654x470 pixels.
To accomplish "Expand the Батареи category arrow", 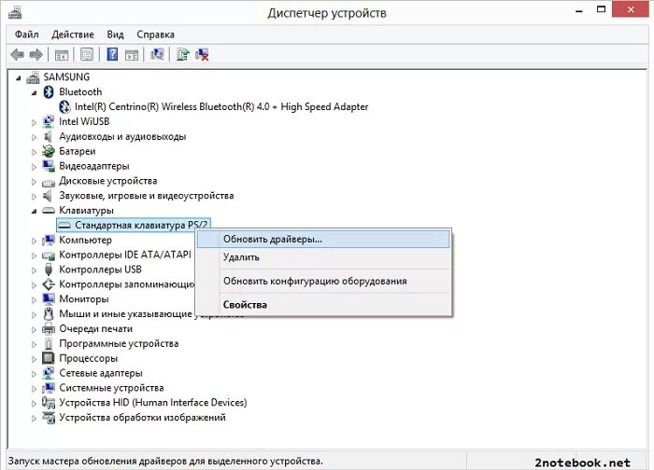I will (35, 151).
